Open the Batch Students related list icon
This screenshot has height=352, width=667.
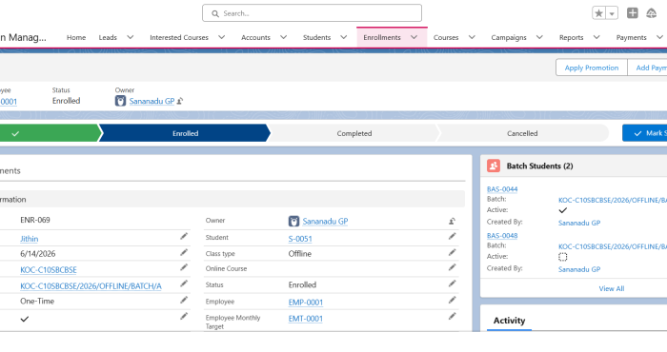point(494,166)
